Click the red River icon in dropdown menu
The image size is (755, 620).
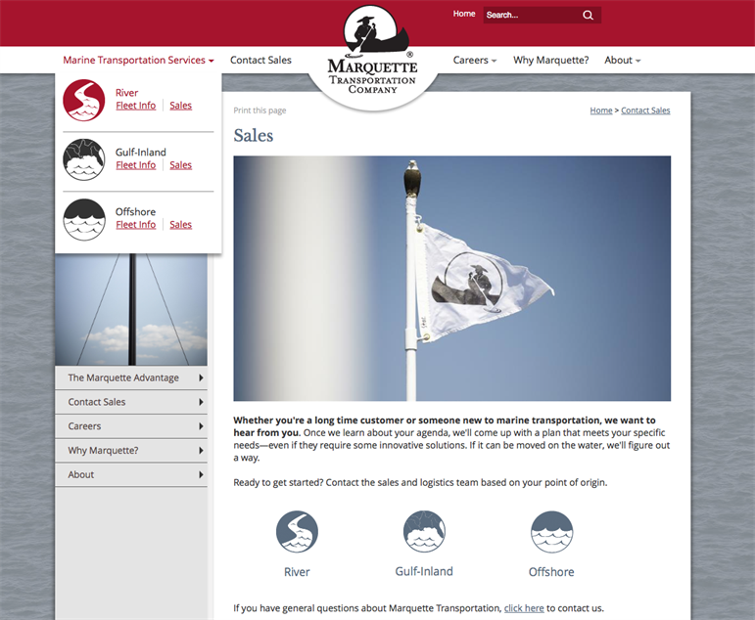(84, 100)
